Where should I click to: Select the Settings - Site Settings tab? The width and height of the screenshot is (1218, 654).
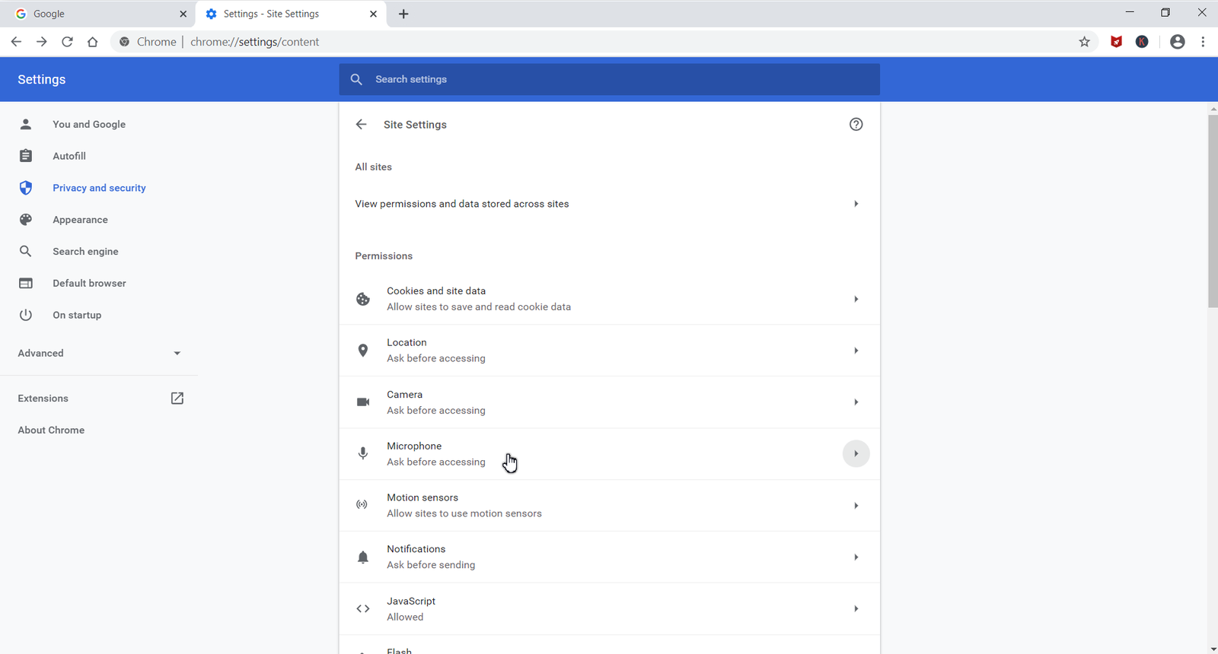coord(292,14)
